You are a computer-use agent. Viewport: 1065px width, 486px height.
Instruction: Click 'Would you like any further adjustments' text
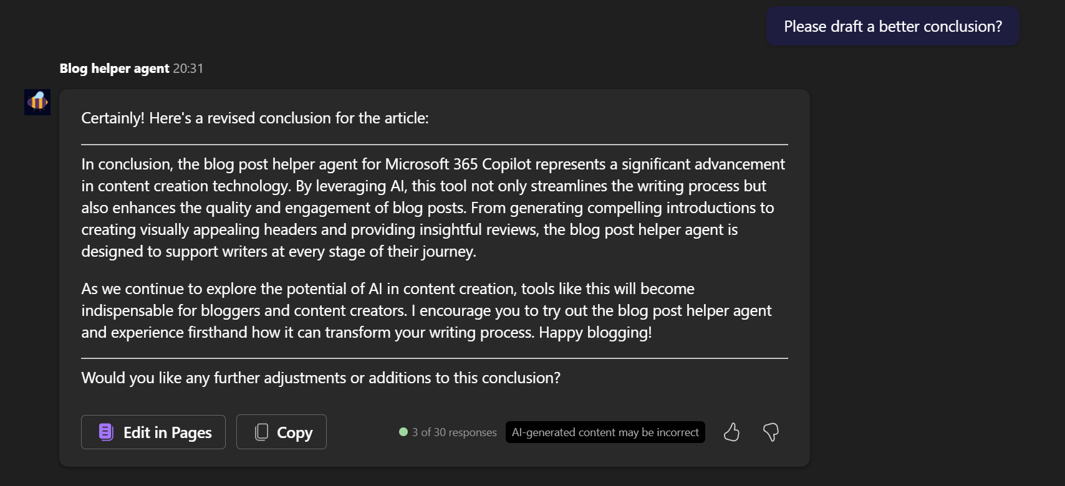click(x=320, y=378)
